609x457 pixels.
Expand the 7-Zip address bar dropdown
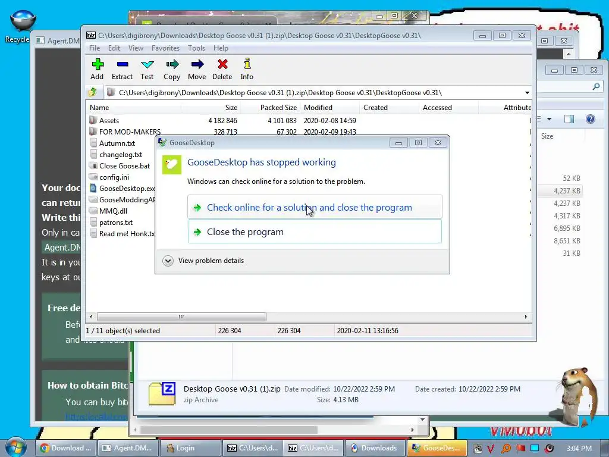coord(527,93)
